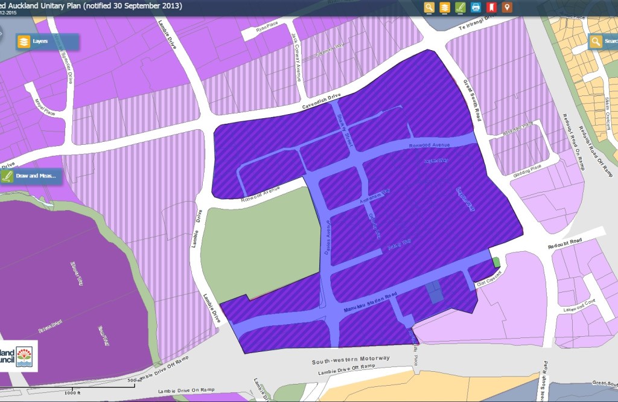Click the blue Print icon
This screenshot has height=402, width=618.
pyautogui.click(x=476, y=8)
